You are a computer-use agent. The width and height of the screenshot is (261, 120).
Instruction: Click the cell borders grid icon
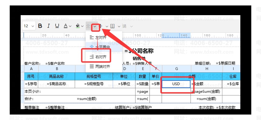point(112,26)
